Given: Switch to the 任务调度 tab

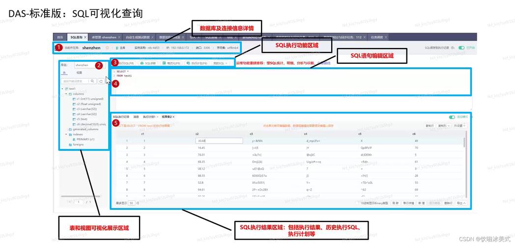Looking at the screenshot, I should click(377, 37).
